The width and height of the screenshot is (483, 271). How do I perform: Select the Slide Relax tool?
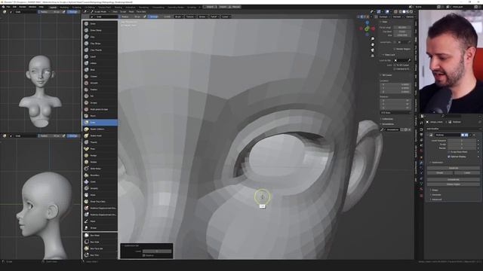click(x=100, y=169)
